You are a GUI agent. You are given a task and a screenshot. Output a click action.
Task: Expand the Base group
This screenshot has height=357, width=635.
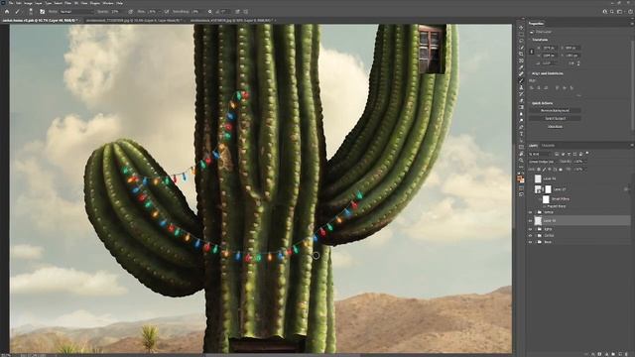click(536, 242)
